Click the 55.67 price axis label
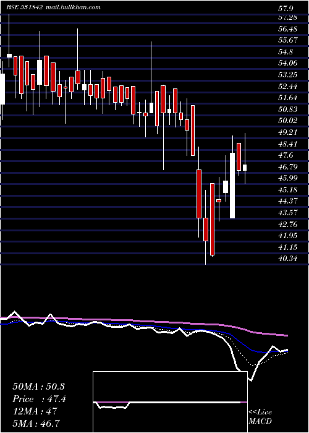This screenshot has width=309, height=433. click(288, 40)
